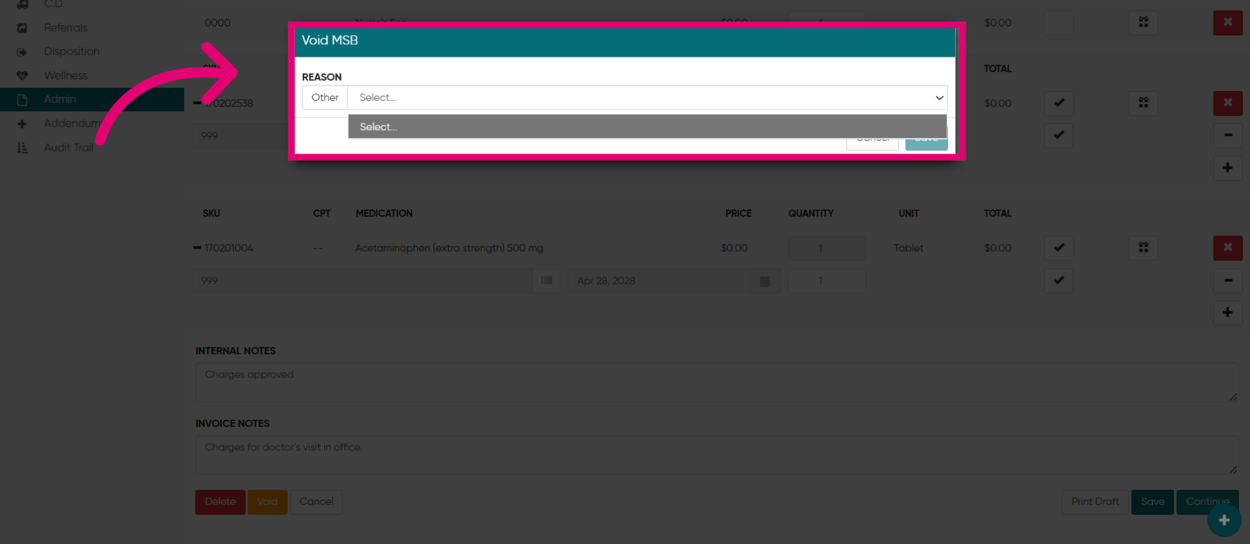
Task: Remove Acetaminophen row with the red X
Action: point(1228,248)
